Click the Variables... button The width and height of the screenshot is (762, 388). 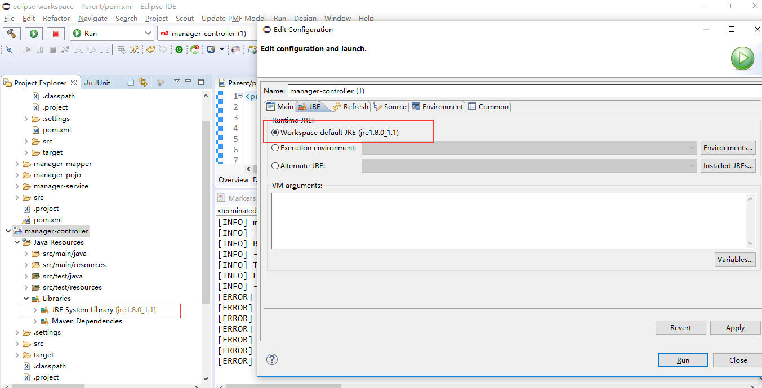[x=735, y=260]
